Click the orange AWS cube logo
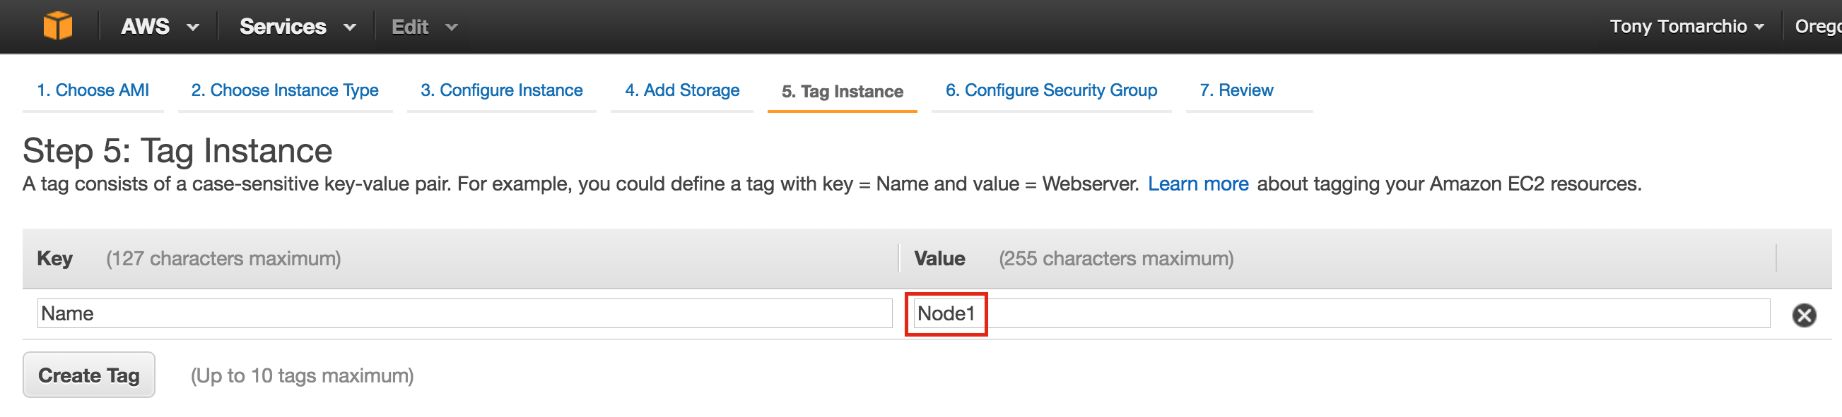 57,26
